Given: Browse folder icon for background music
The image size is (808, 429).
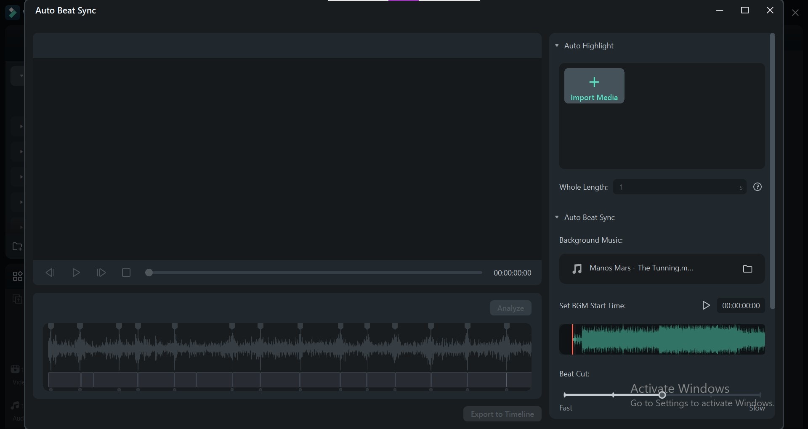Looking at the screenshot, I should coord(747,269).
